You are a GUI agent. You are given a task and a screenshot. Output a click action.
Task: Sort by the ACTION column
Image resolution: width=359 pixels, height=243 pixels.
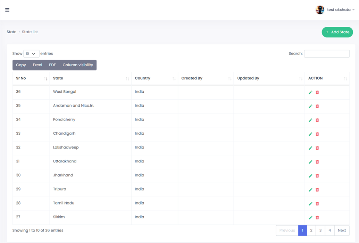327,78
